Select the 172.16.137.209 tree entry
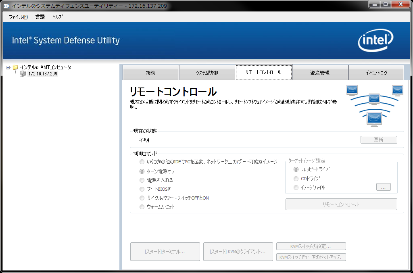The height and width of the screenshot is (273, 413). click(43, 74)
